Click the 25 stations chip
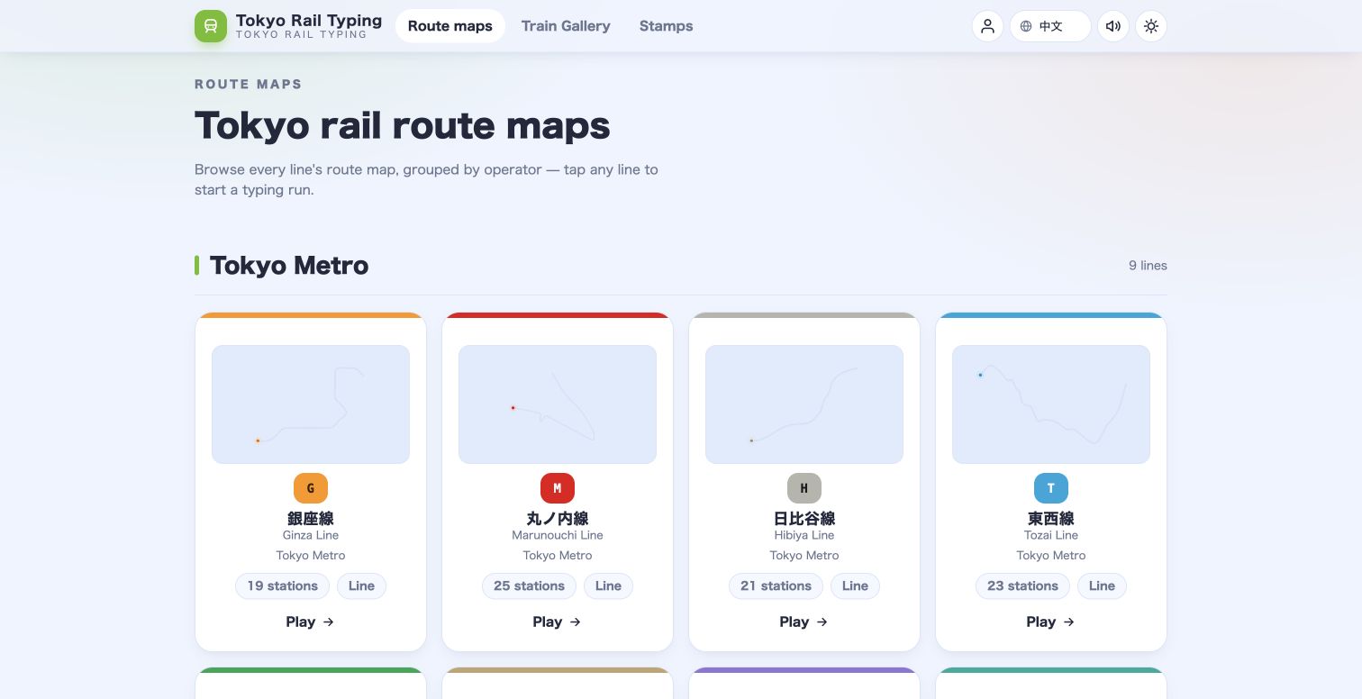1362x699 pixels. tap(530, 586)
